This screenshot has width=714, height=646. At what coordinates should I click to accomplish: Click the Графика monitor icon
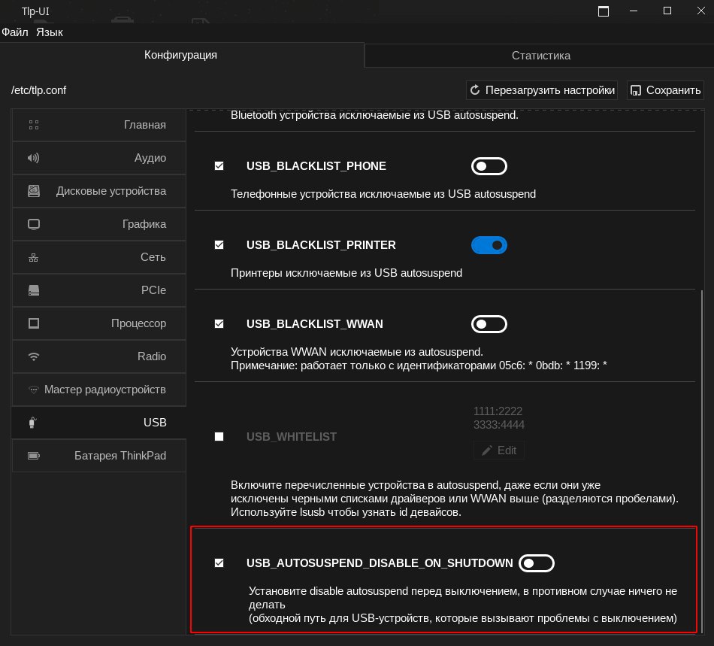coord(34,224)
